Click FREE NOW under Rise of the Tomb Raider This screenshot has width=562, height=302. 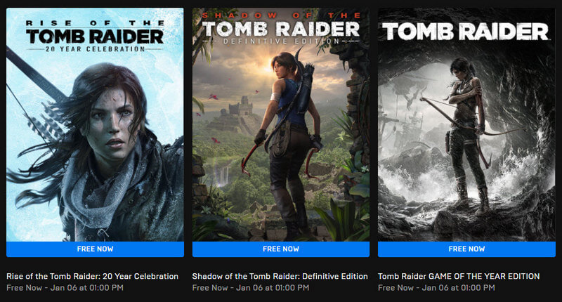(x=95, y=249)
